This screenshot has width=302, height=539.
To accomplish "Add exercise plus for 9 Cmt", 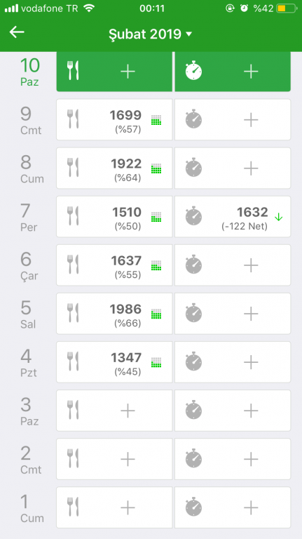I will [251, 120].
